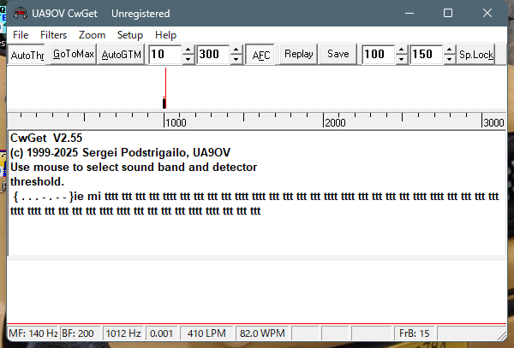Click the decoded Morse text area
Viewport: 514px width, 348px height.
click(257, 231)
